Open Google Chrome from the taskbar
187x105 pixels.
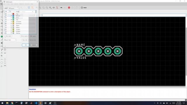(12, 103)
